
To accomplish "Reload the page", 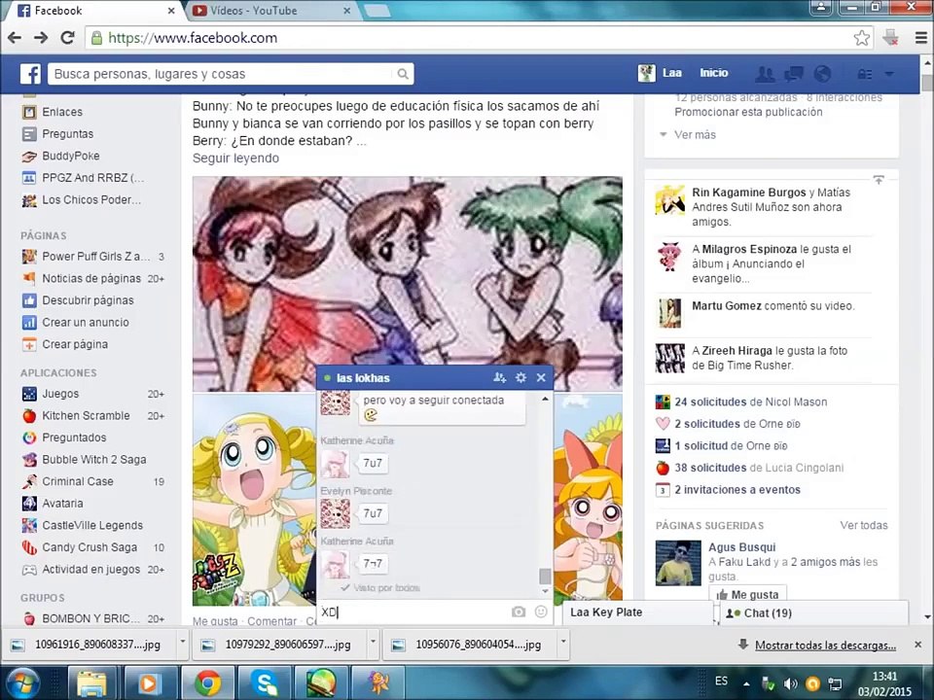I will point(68,38).
